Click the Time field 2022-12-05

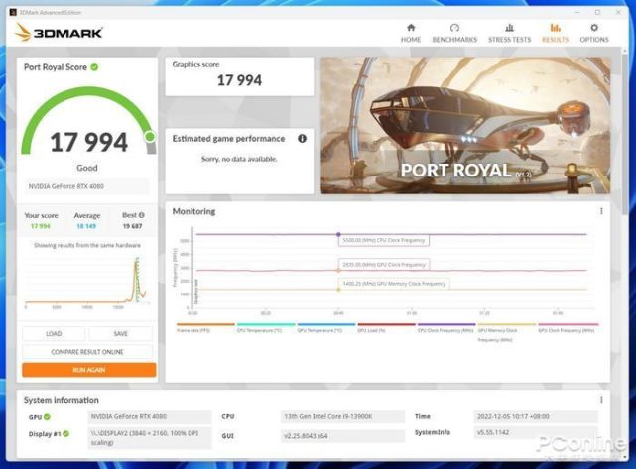coord(536,416)
